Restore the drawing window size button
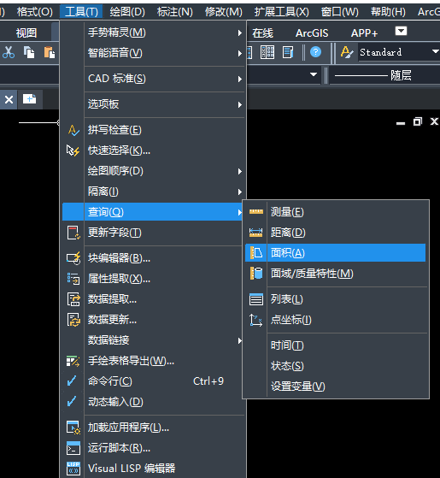The width and height of the screenshot is (440, 478). point(418,121)
